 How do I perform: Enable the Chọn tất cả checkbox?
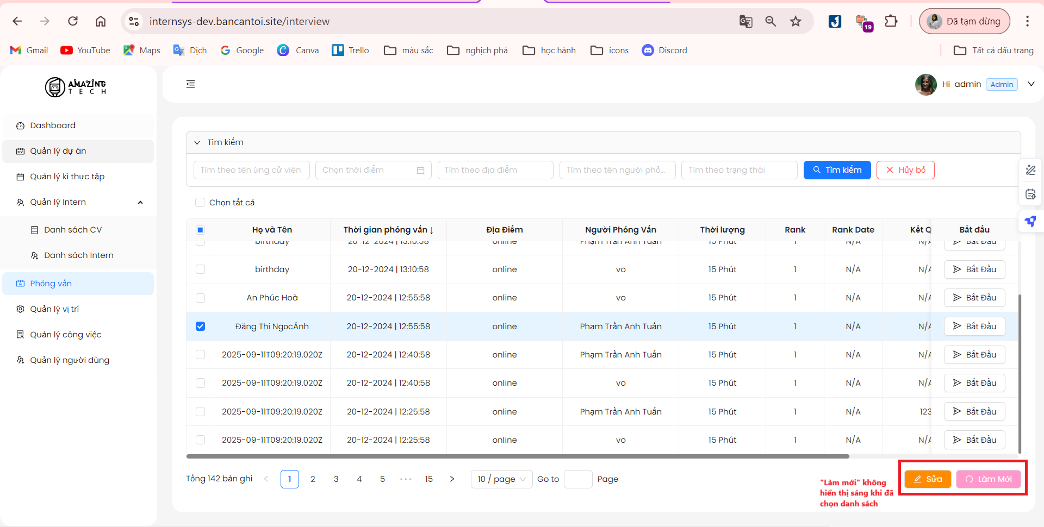click(x=200, y=203)
